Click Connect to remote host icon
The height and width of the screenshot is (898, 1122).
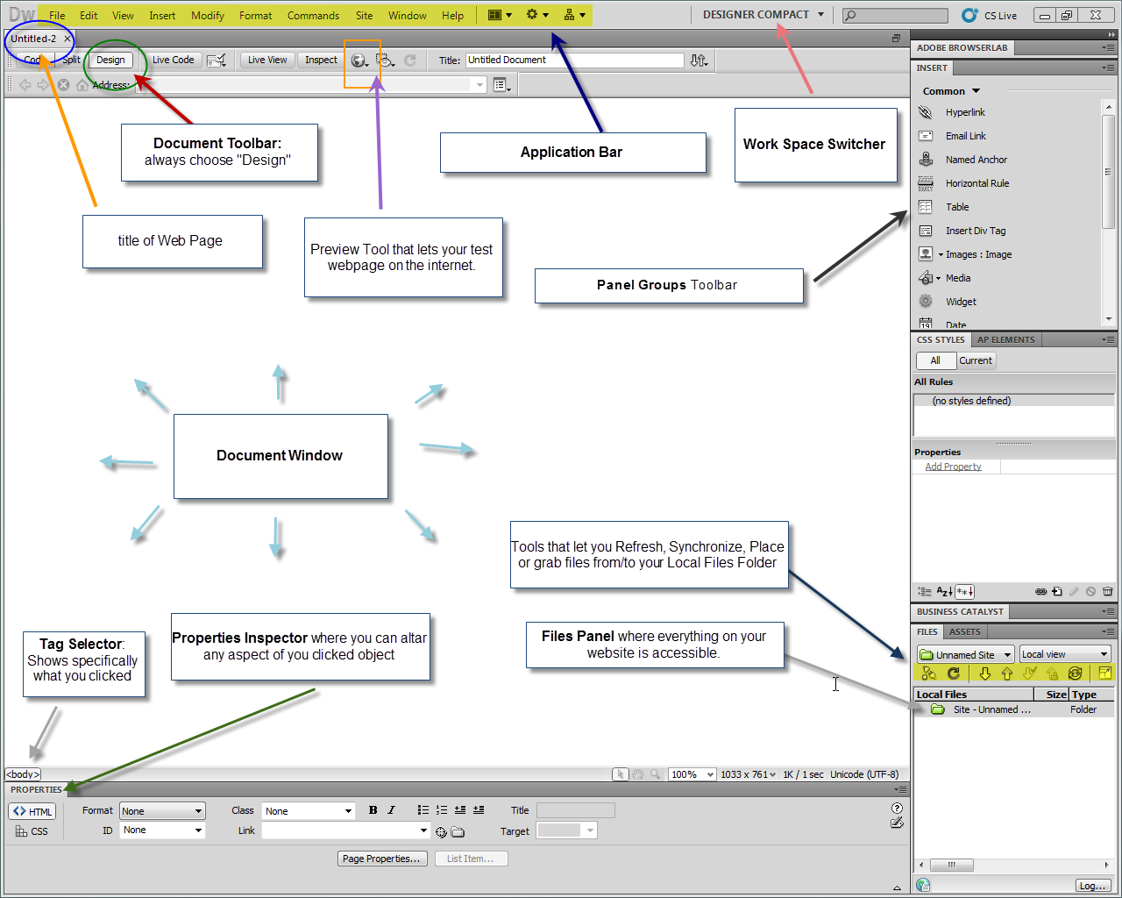point(928,673)
